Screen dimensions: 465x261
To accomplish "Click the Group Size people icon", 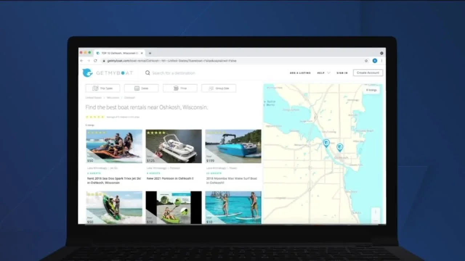I will [210, 88].
